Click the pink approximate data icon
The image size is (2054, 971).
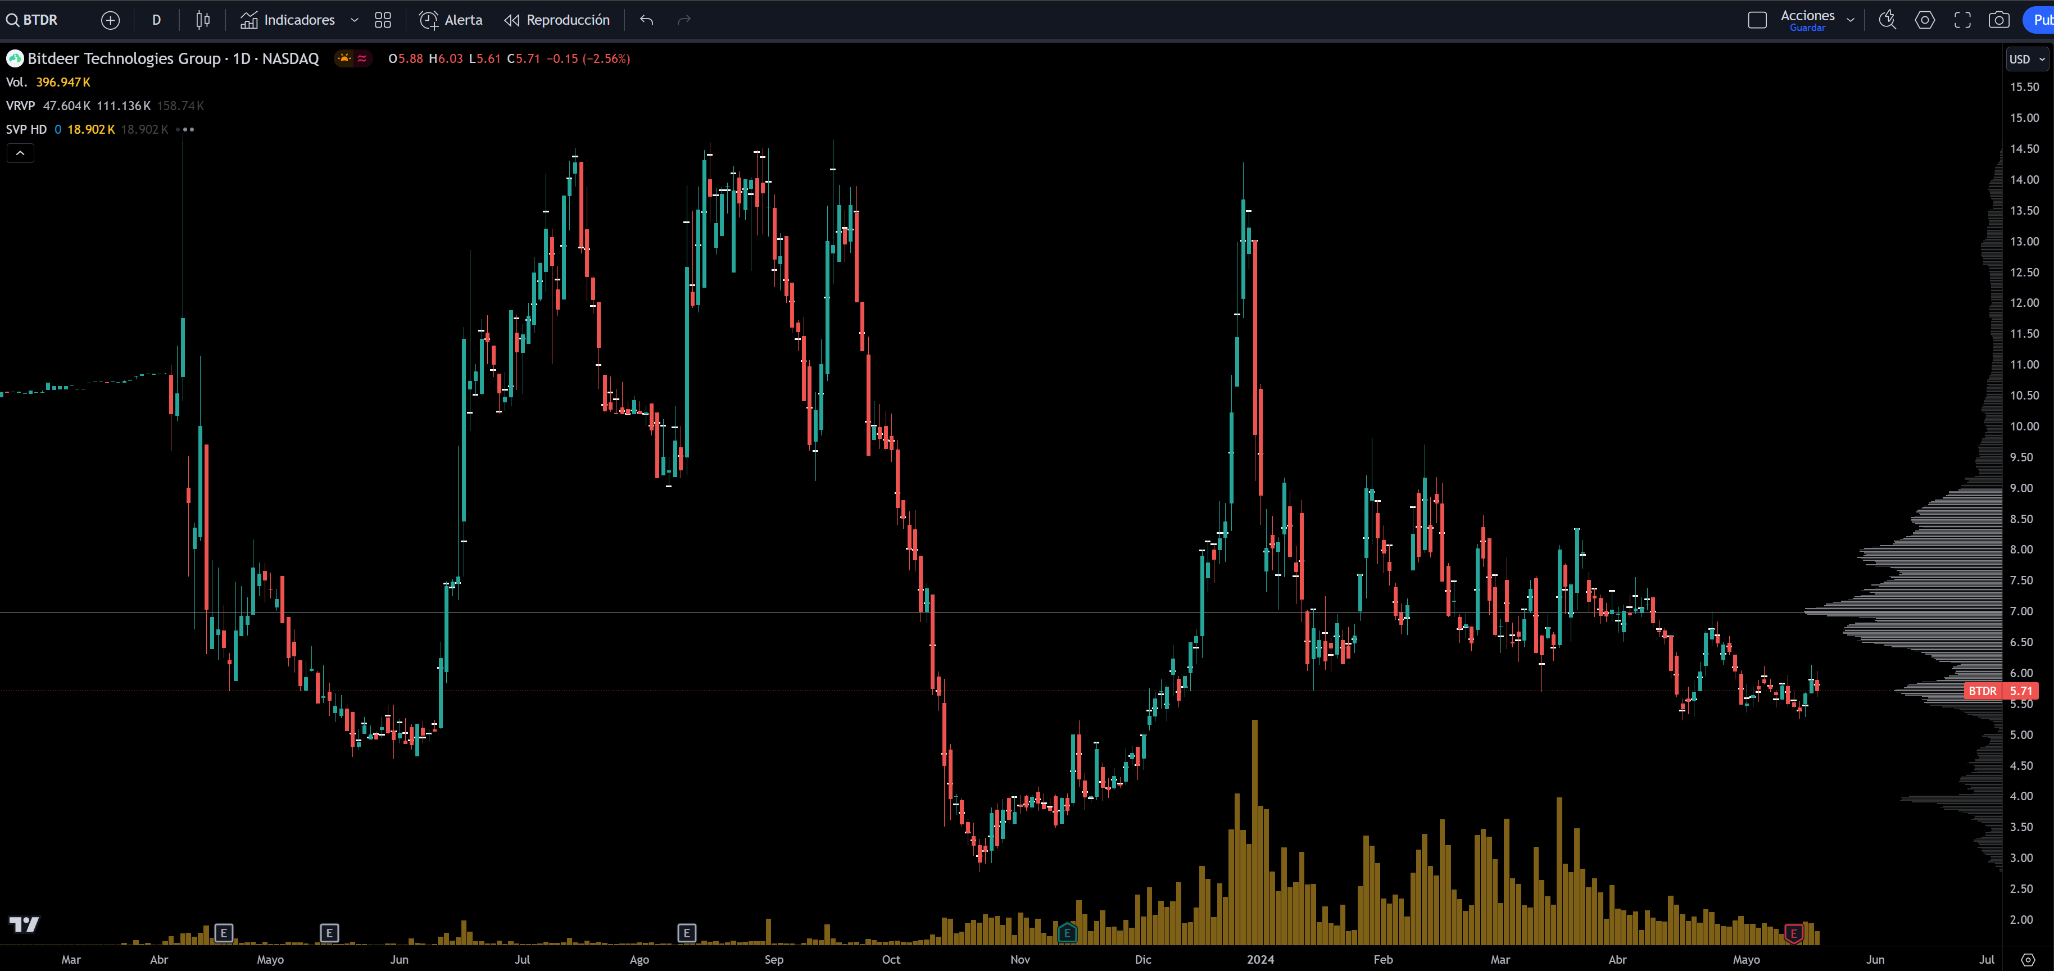[x=362, y=58]
